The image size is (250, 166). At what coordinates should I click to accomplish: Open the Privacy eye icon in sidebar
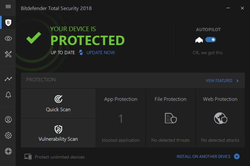pos(8,38)
